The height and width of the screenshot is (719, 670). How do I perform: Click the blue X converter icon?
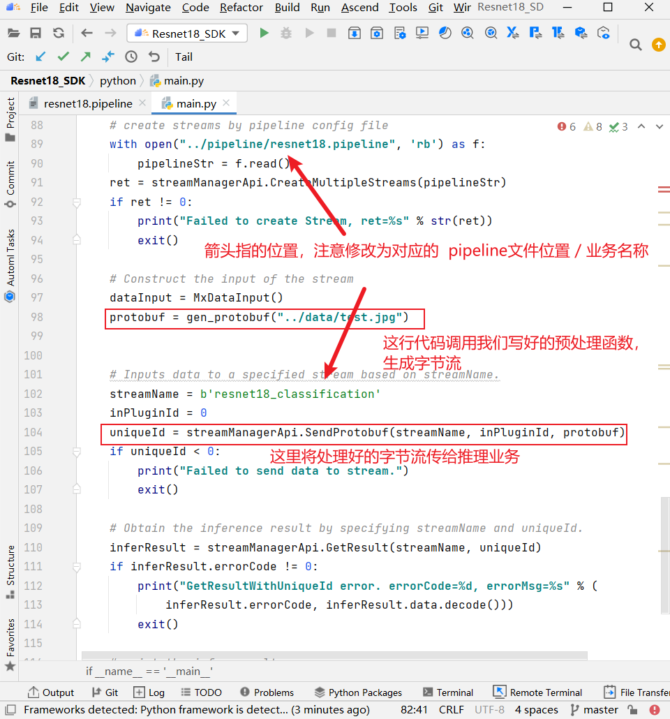click(x=513, y=33)
